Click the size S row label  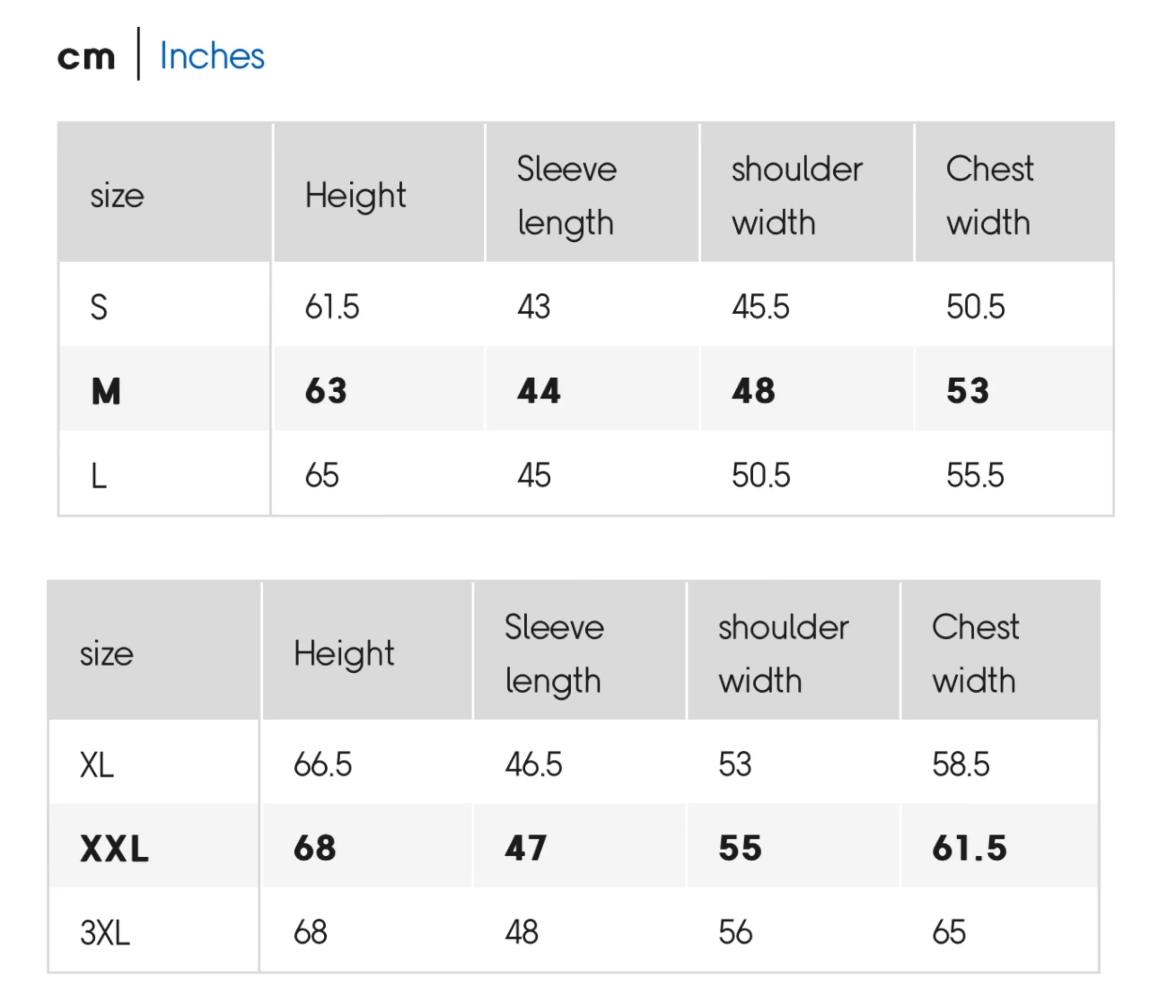(x=99, y=307)
